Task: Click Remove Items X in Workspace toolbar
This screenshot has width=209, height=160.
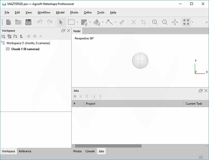Action: (41, 36)
